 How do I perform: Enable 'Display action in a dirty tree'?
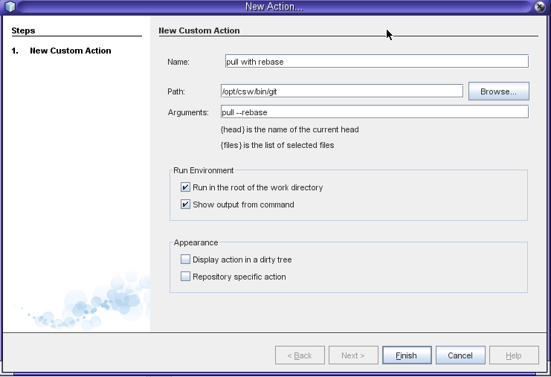(186, 260)
